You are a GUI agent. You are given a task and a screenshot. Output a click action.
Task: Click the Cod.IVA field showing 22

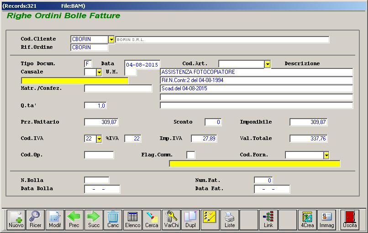point(90,139)
